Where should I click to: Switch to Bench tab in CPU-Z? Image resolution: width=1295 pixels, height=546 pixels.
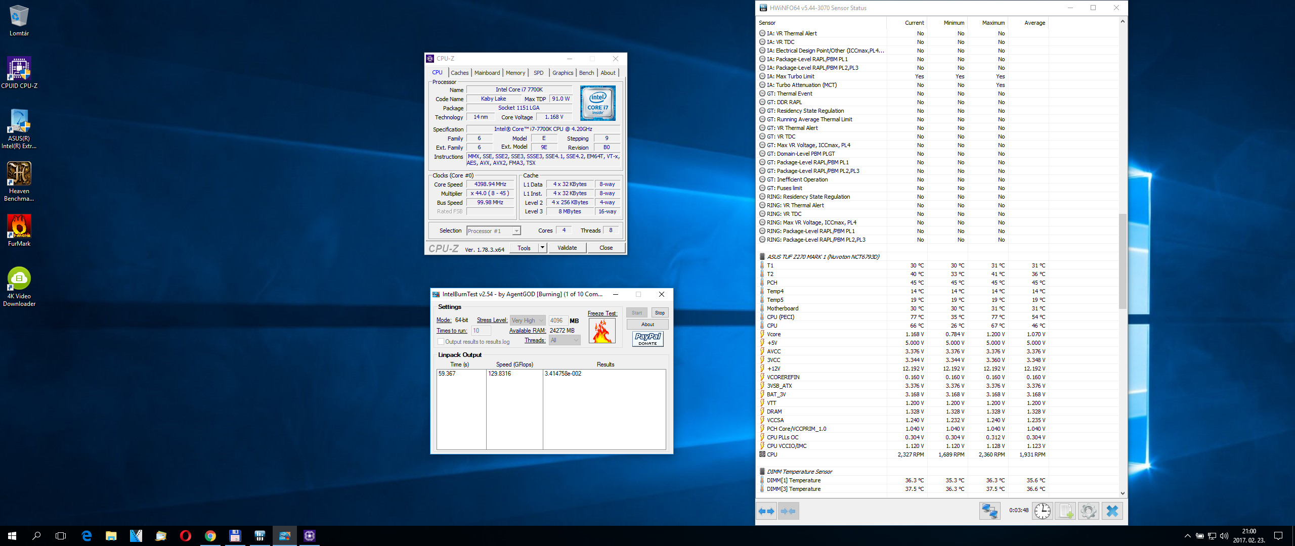click(586, 73)
